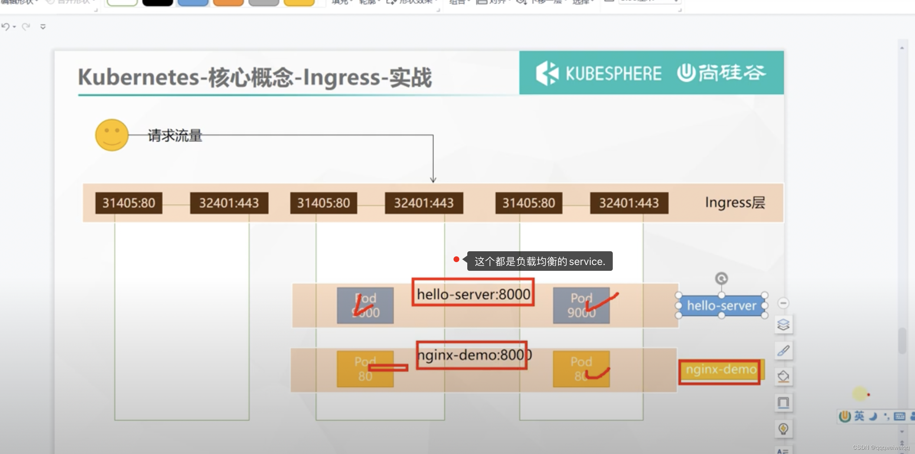Click the vertical scrollbar thumb
The width and height of the screenshot is (915, 454).
[x=902, y=340]
